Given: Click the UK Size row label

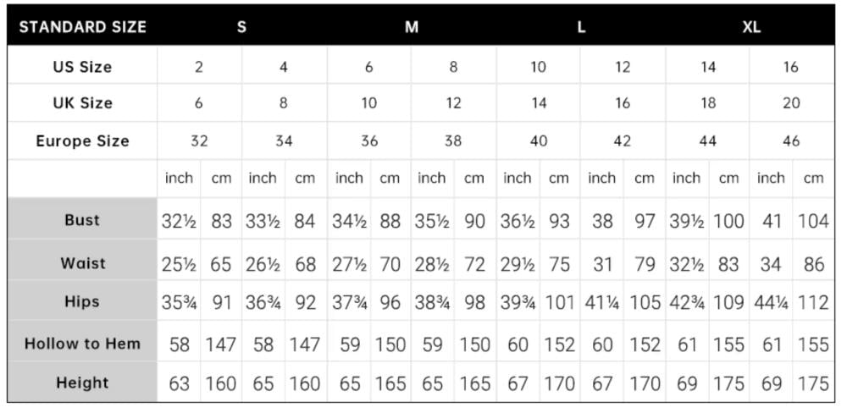Looking at the screenshot, I should [x=82, y=103].
